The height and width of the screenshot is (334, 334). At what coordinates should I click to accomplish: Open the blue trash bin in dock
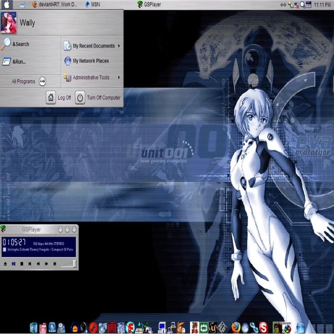tap(301, 328)
